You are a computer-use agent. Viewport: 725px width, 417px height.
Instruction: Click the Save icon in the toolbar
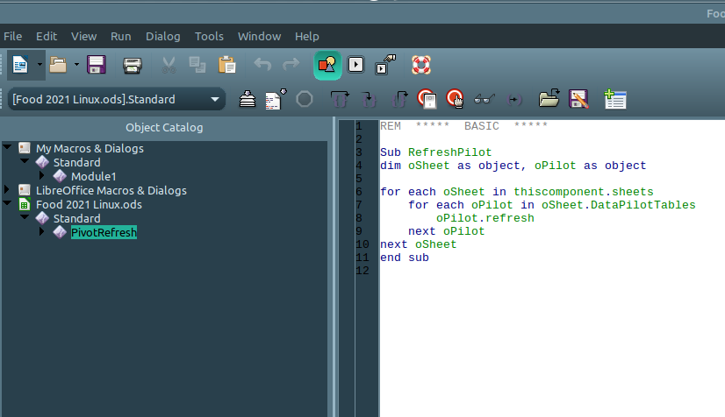(97, 64)
